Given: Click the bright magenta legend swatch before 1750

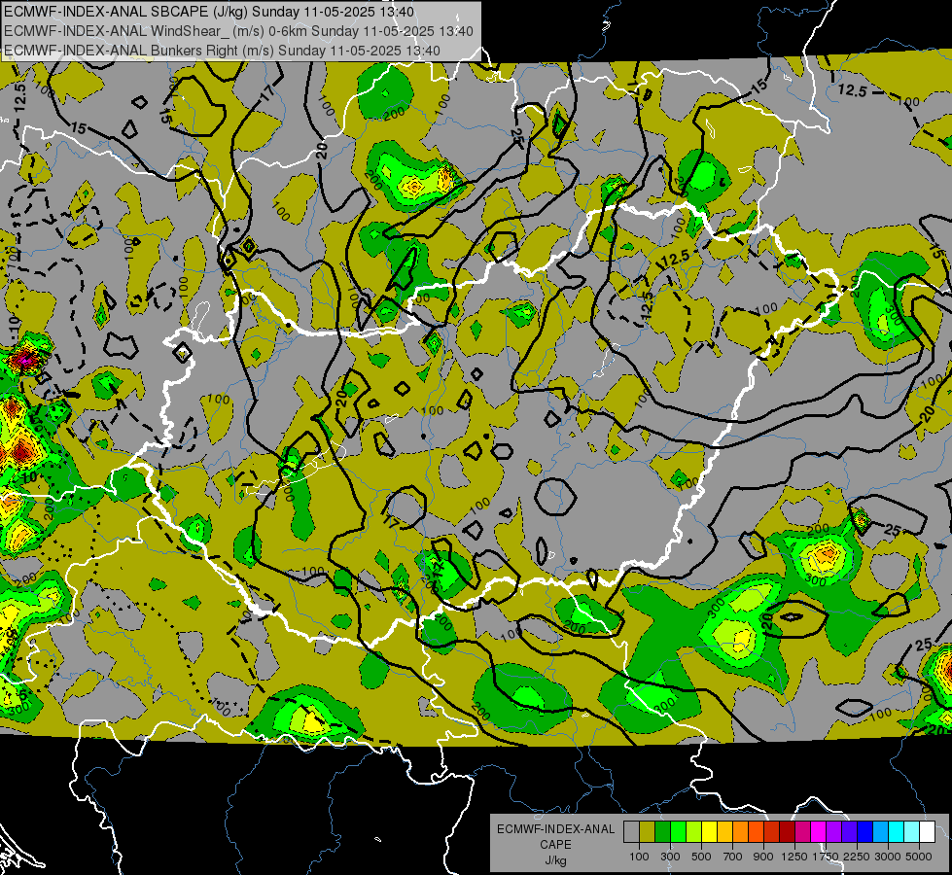Looking at the screenshot, I should [x=819, y=832].
